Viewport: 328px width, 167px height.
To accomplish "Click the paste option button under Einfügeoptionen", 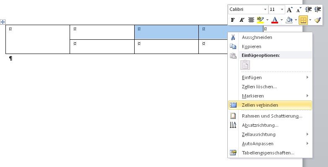I will point(245,65).
